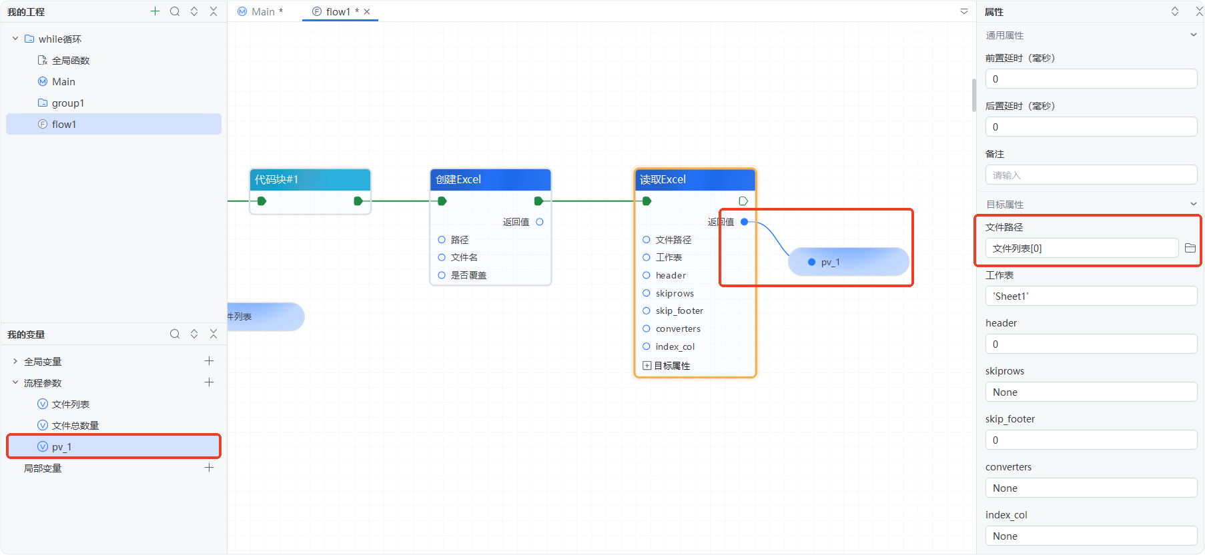Search in the 我的变量 panel
Viewport: 1205px width, 555px height.
click(x=175, y=334)
